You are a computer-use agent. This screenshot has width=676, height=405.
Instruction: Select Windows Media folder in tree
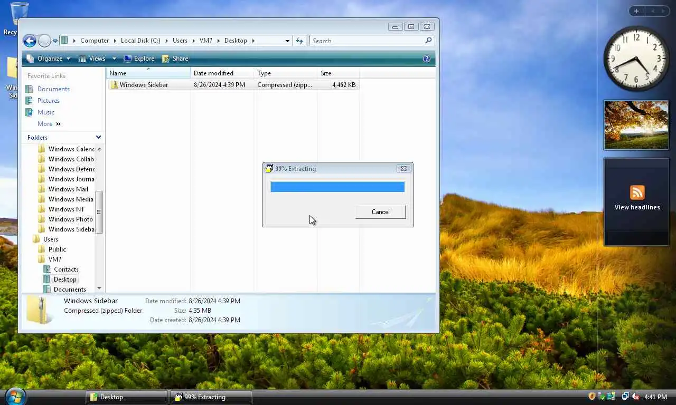[71, 199]
